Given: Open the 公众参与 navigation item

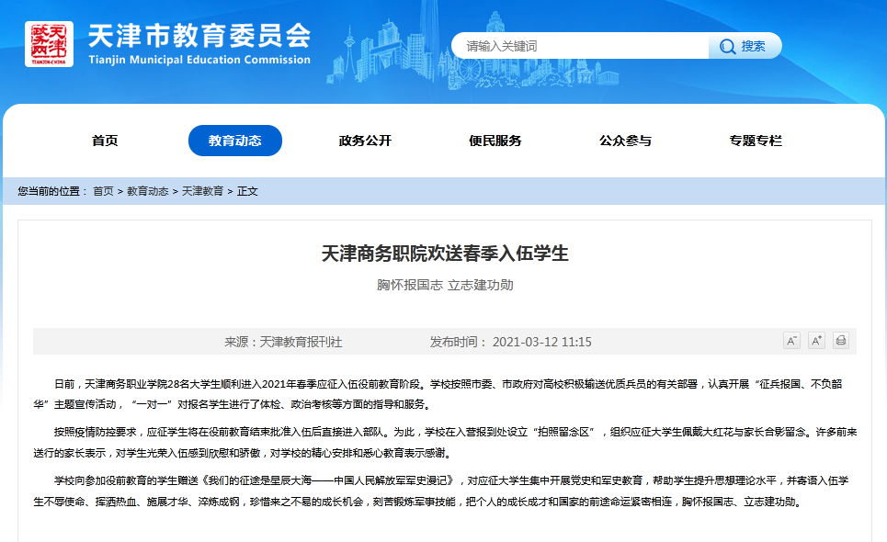Looking at the screenshot, I should click(625, 141).
